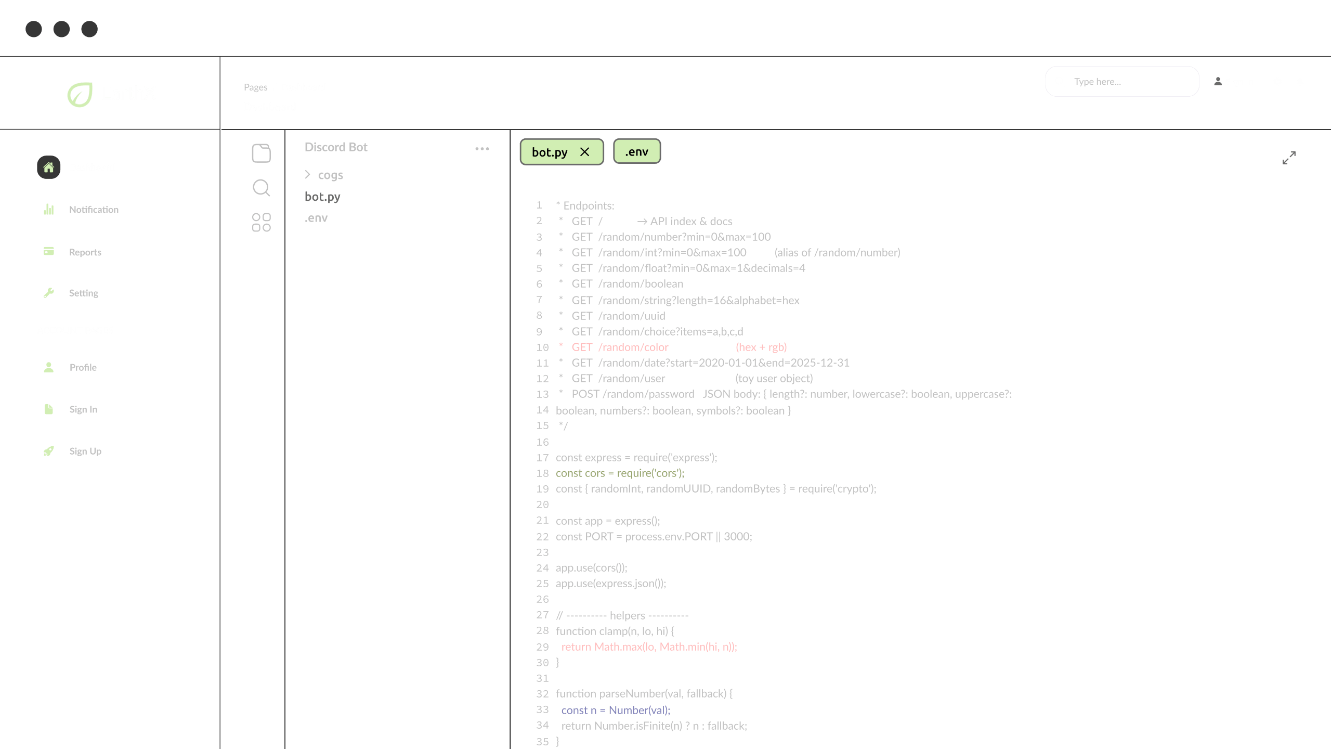The image size is (1331, 749).
Task: Open the Reports sidebar item
Action: (x=85, y=252)
